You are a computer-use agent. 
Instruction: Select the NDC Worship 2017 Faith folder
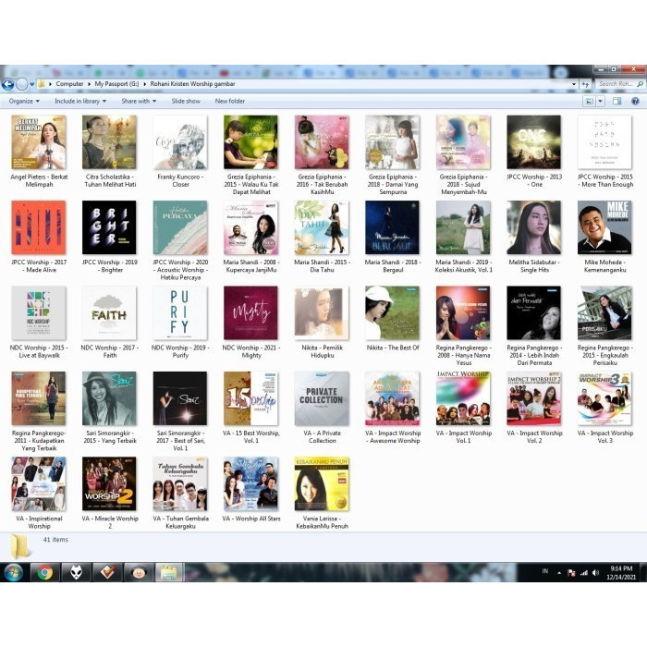[109, 313]
